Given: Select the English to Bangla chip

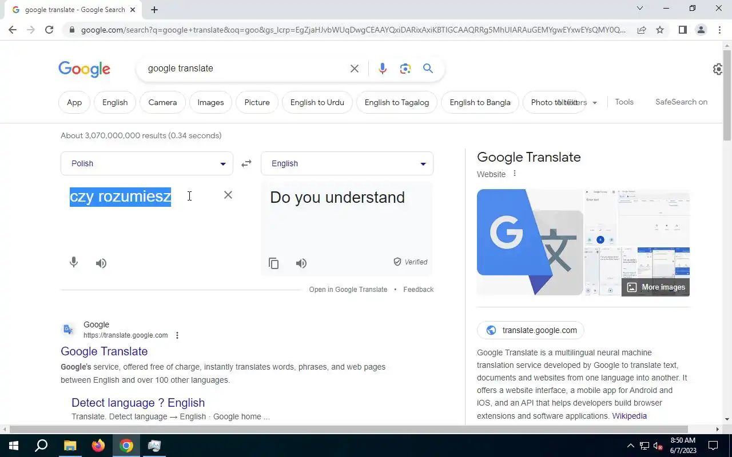Looking at the screenshot, I should click(480, 102).
